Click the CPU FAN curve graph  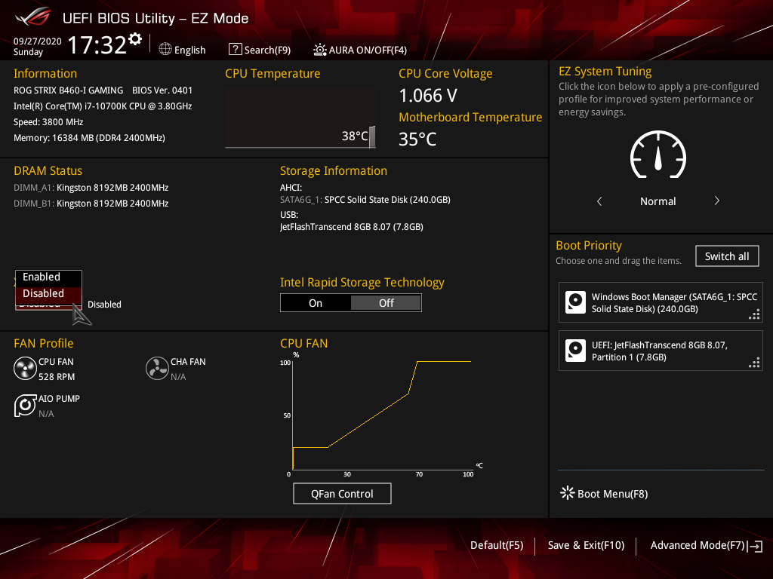tap(382, 414)
